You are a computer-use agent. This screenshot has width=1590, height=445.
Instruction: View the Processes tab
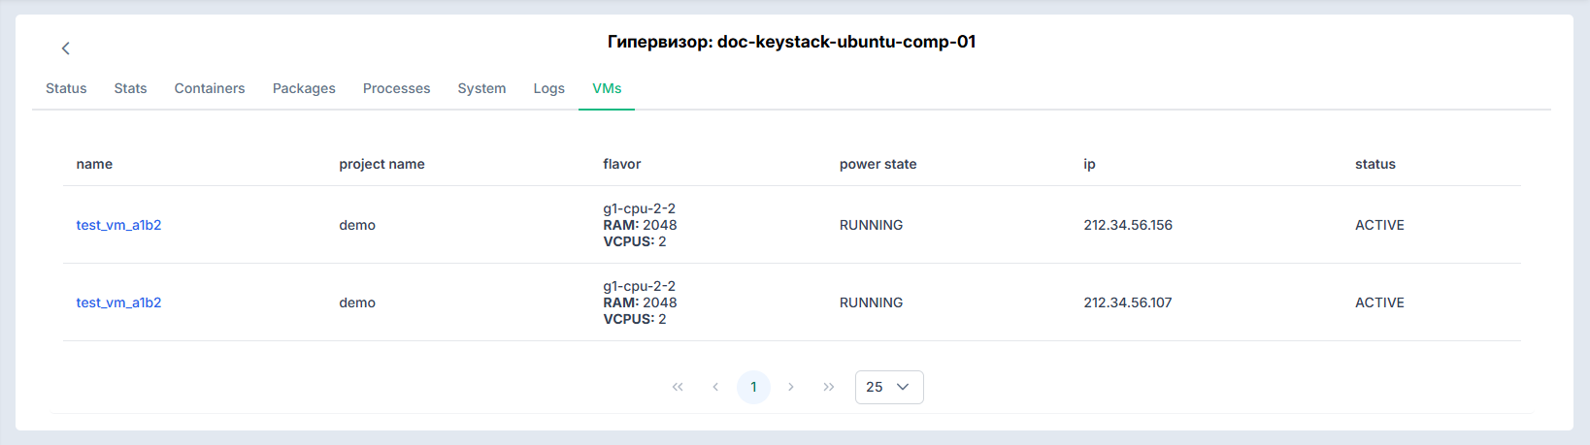click(396, 88)
